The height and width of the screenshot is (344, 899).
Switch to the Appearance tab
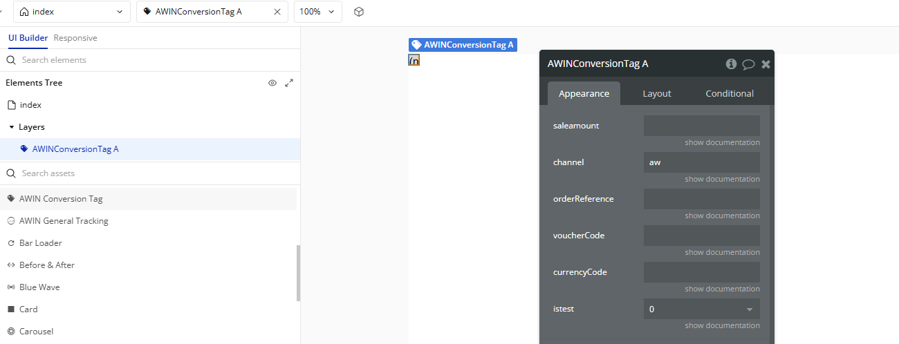tap(584, 93)
